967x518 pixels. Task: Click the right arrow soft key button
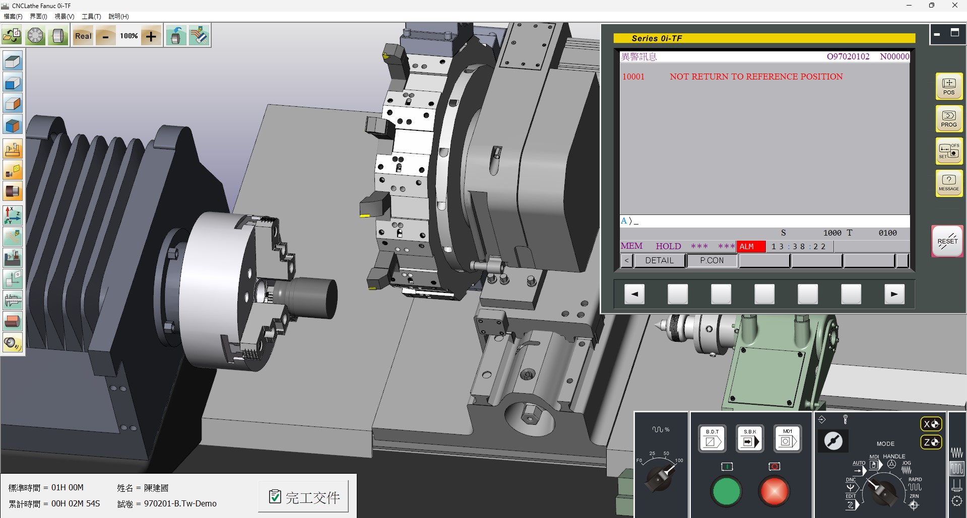(894, 294)
